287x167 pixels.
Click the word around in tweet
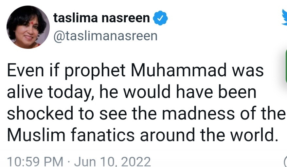[x=167, y=135]
